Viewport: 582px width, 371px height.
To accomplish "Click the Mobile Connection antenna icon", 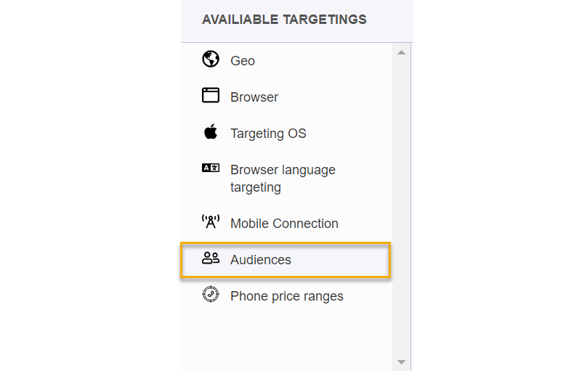I will [x=211, y=222].
